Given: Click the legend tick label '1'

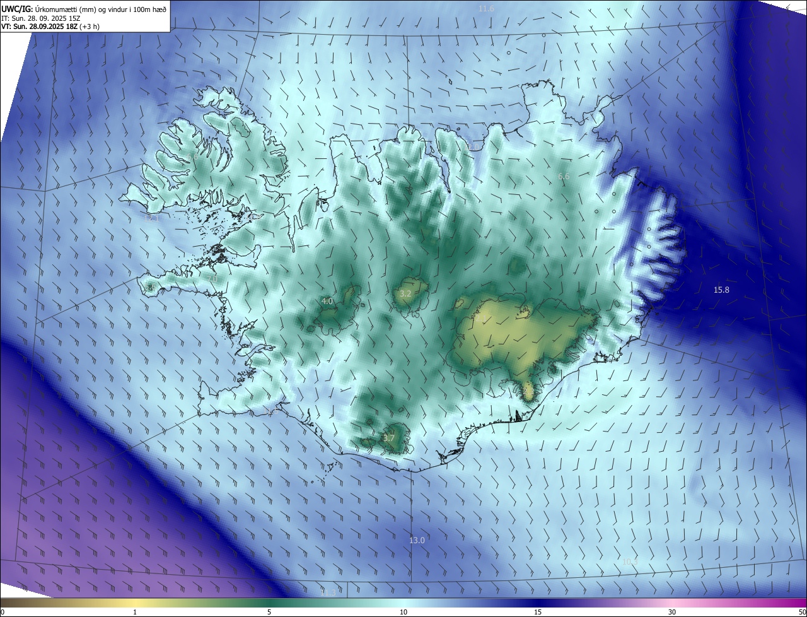Looking at the screenshot, I should [x=135, y=612].
